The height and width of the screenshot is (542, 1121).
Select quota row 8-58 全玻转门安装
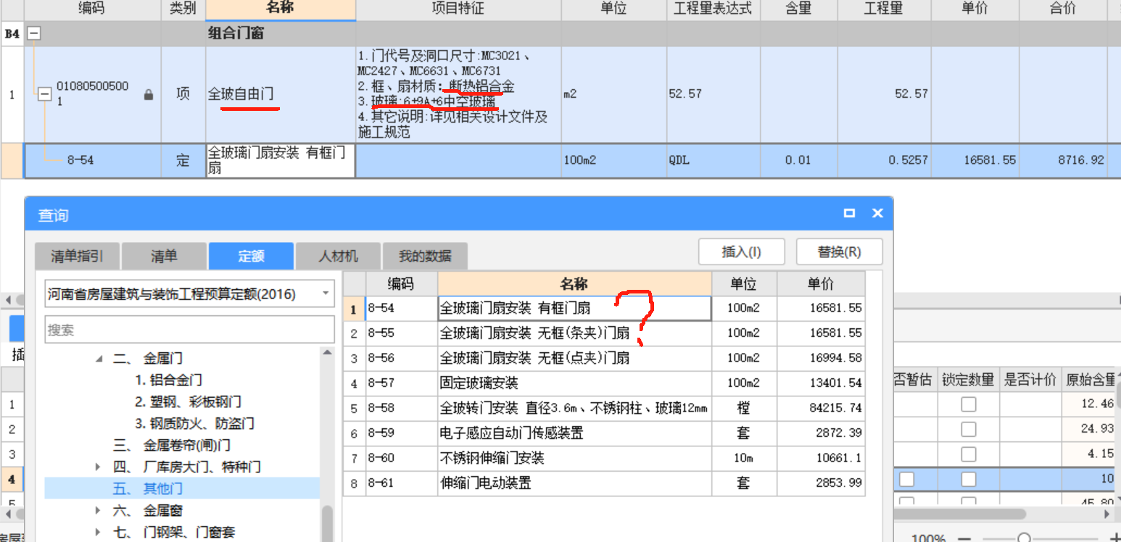point(604,408)
